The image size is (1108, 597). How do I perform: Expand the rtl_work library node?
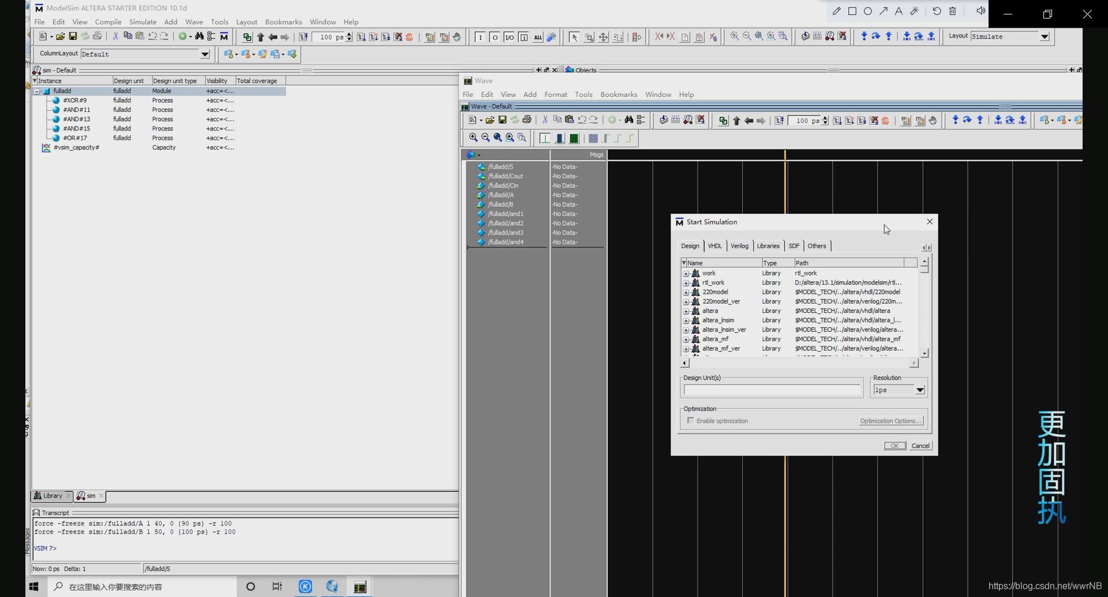(x=686, y=283)
